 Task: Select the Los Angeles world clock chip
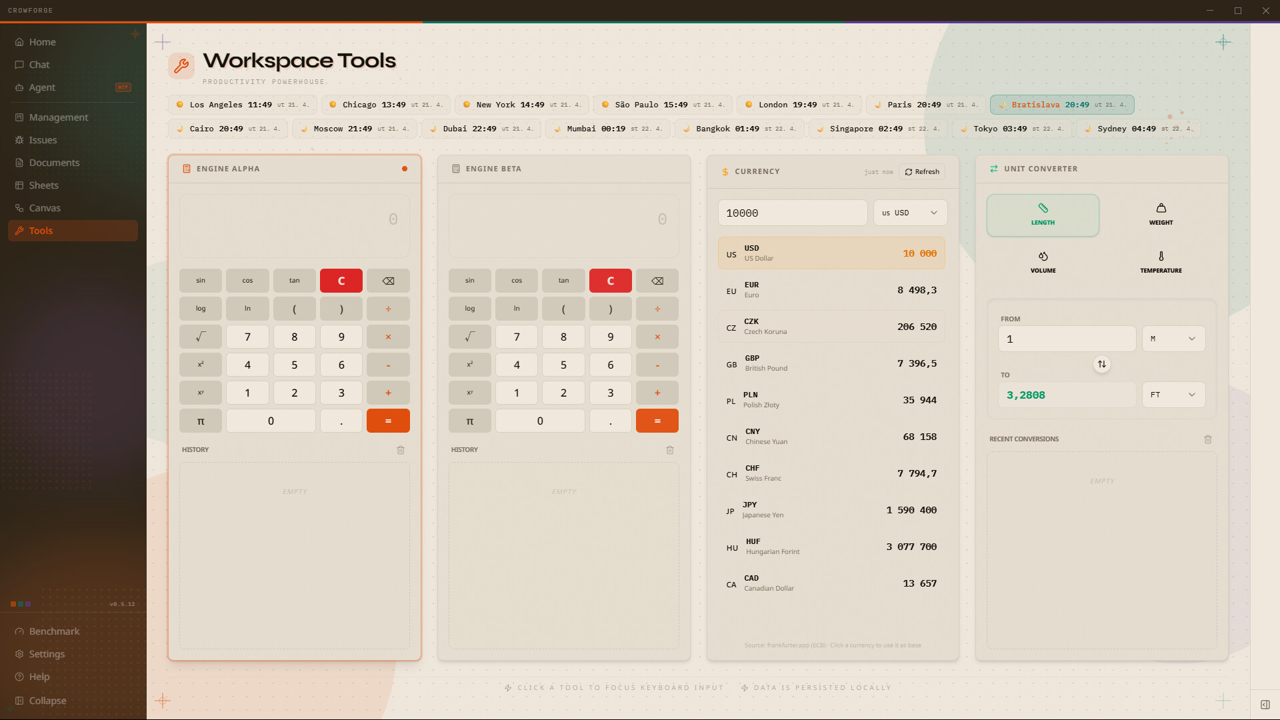pyautogui.click(x=243, y=105)
